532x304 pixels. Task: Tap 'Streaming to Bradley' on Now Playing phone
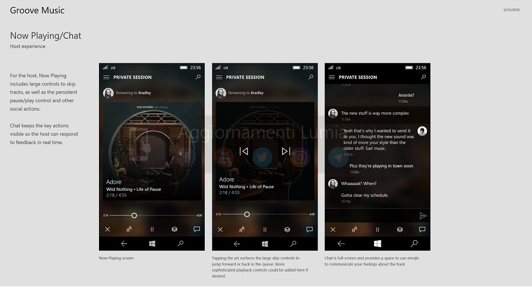tap(134, 93)
